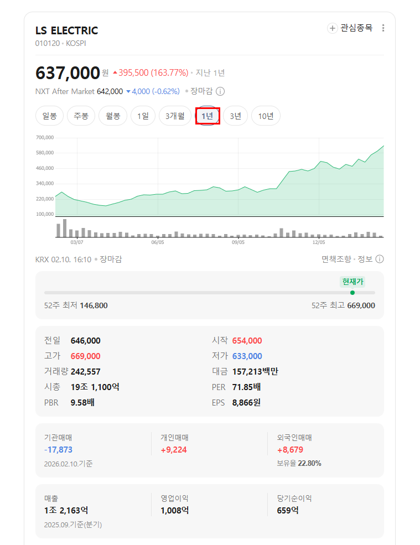
Task: Click the 전일 646,000 value
Action: tap(86, 341)
